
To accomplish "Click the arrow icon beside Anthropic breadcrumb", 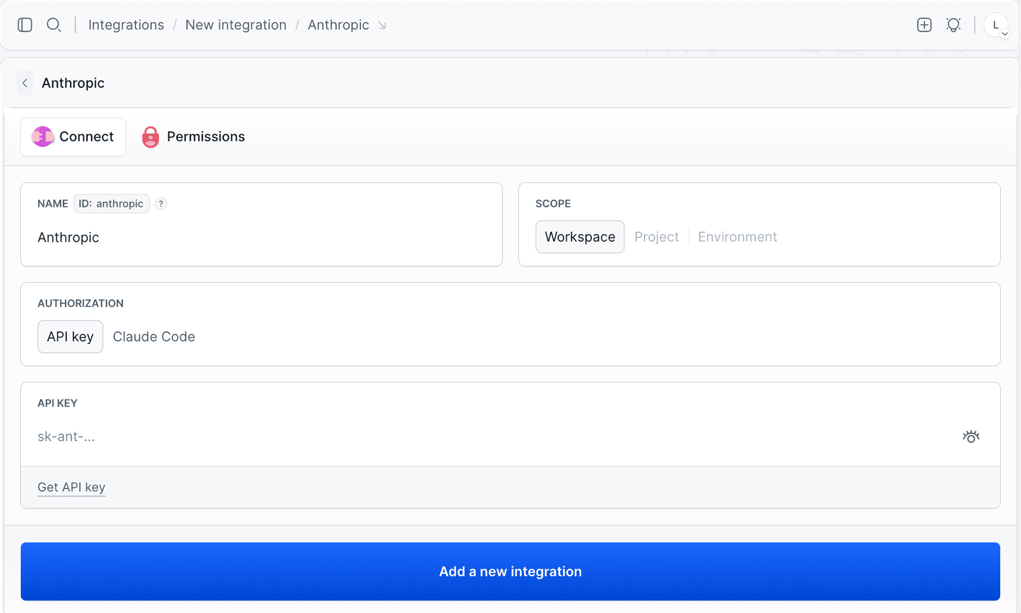I will tap(382, 26).
